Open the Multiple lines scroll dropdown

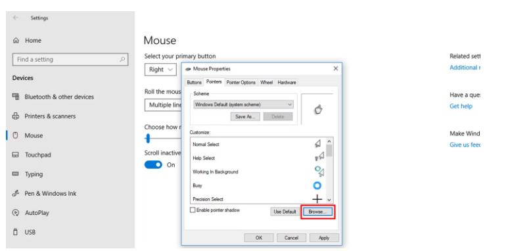pyautogui.click(x=163, y=105)
